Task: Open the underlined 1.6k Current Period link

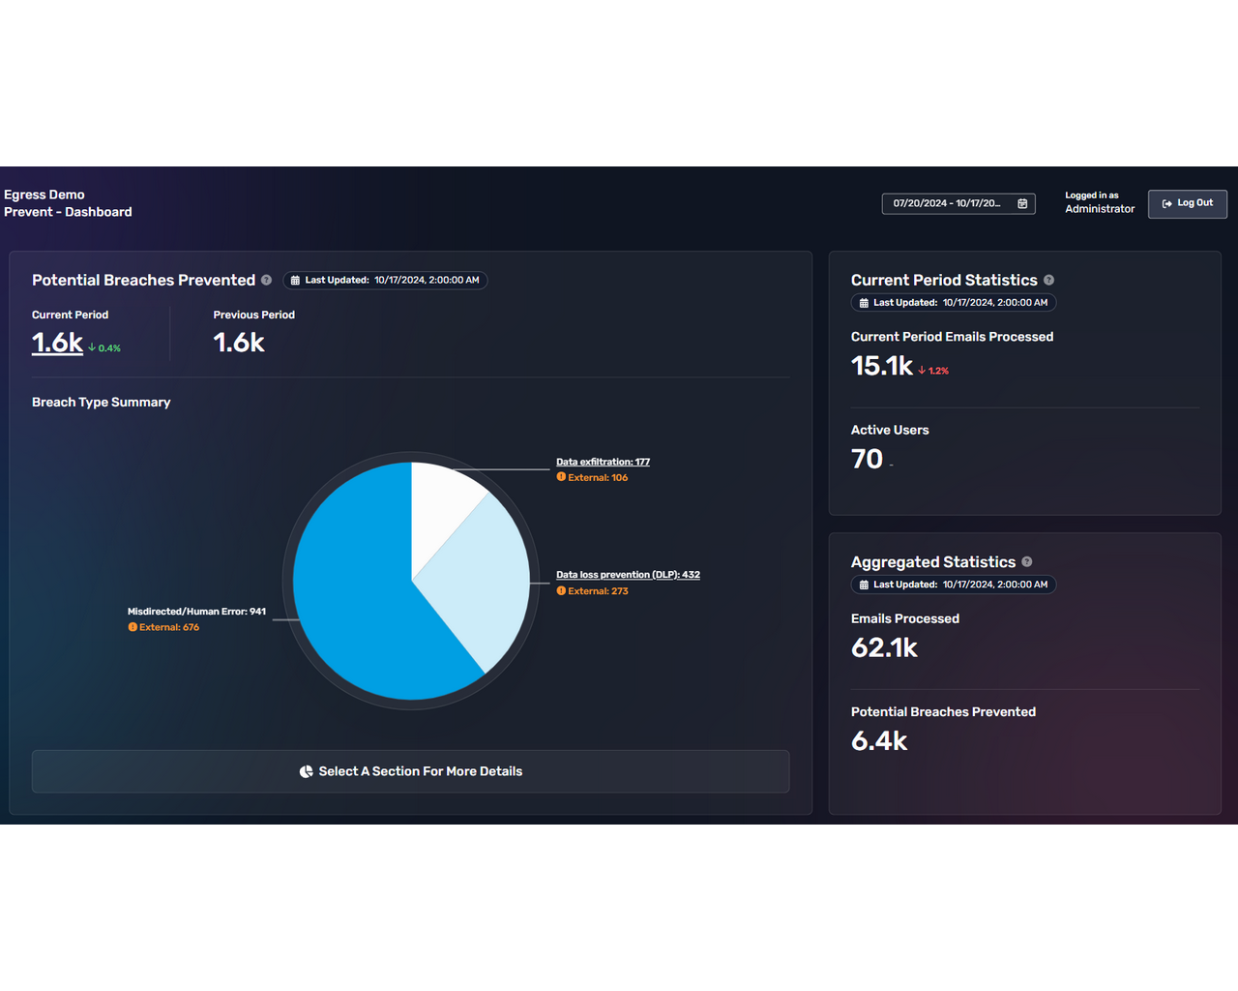Action: point(56,343)
